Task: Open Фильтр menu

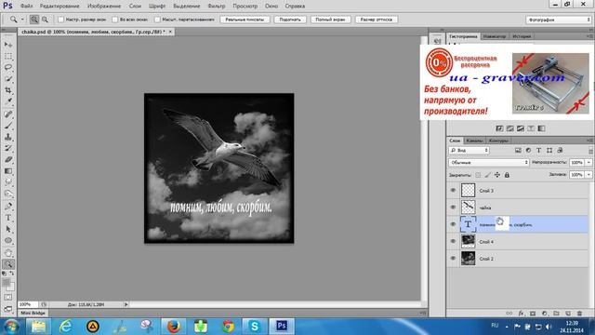Action: click(217, 7)
